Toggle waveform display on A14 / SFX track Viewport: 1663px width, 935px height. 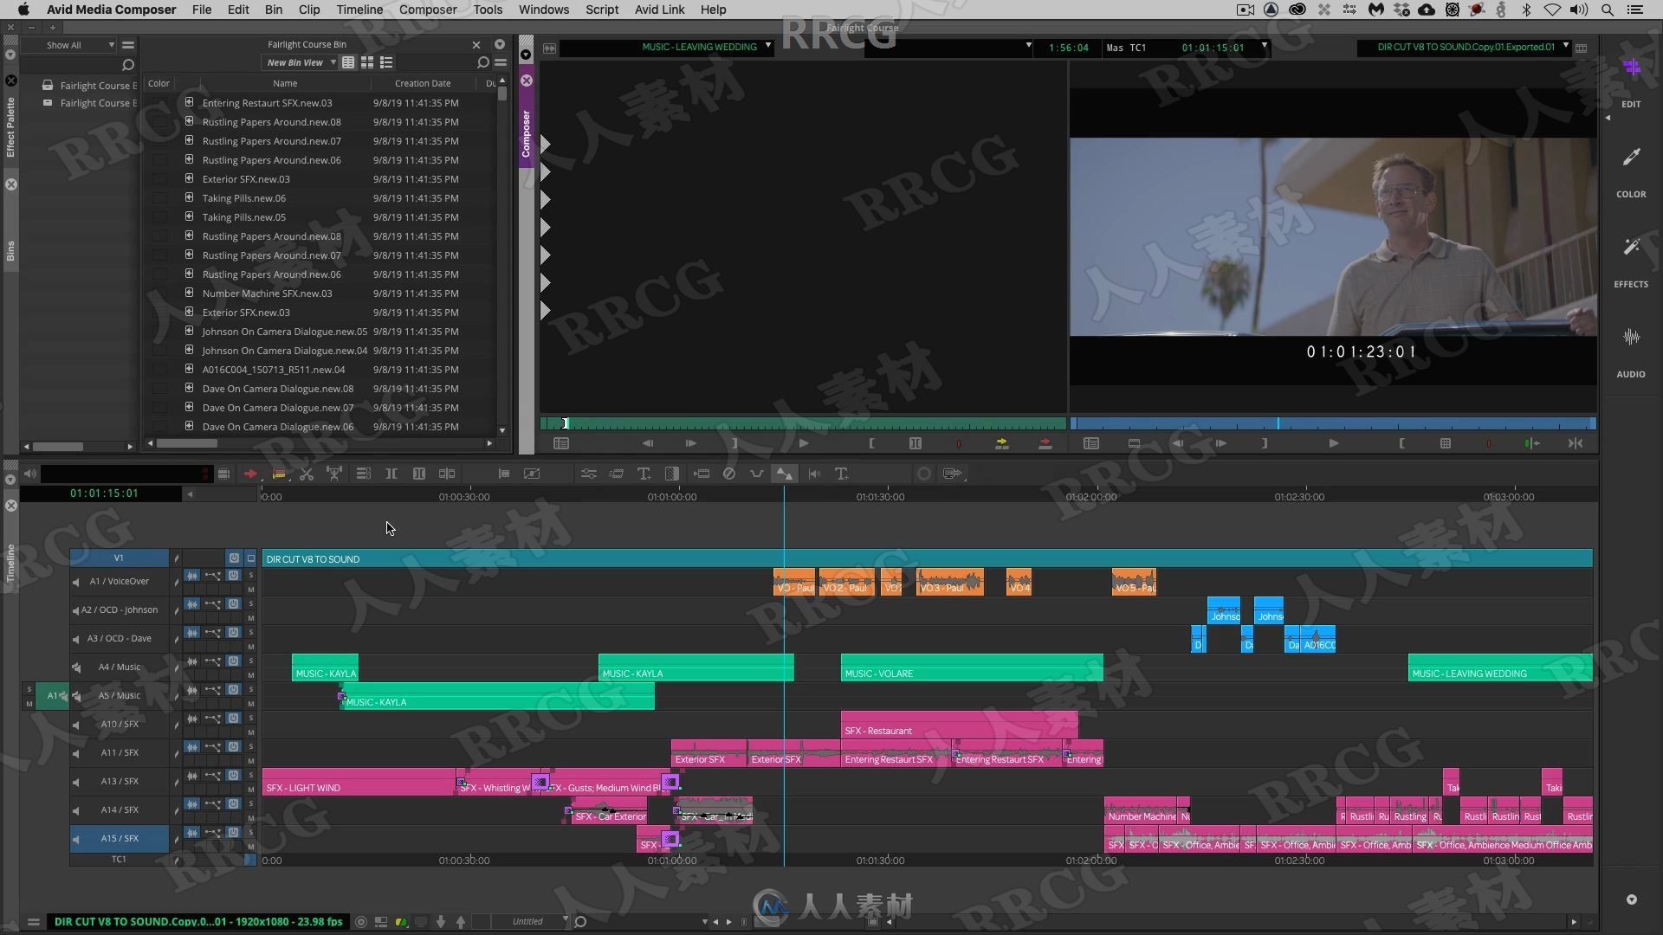point(192,804)
